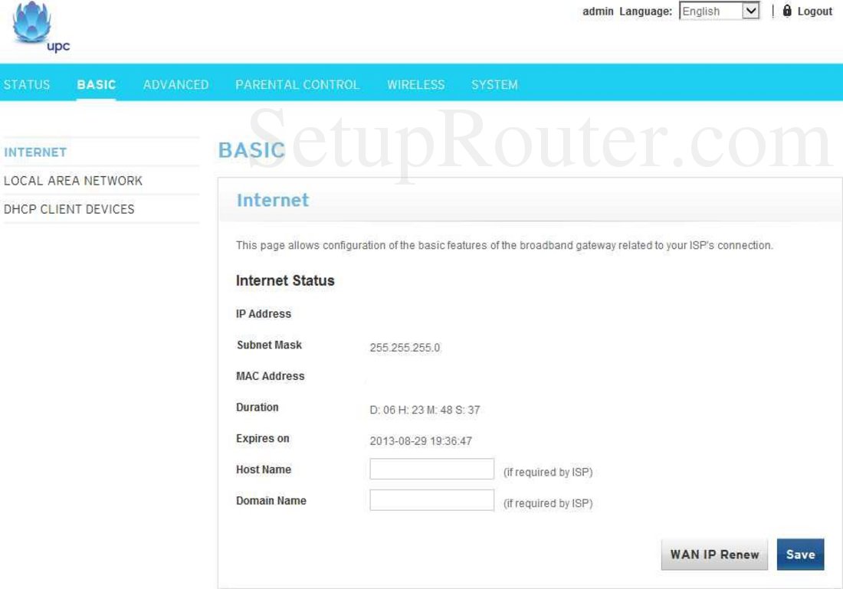Click the Save button

point(800,555)
